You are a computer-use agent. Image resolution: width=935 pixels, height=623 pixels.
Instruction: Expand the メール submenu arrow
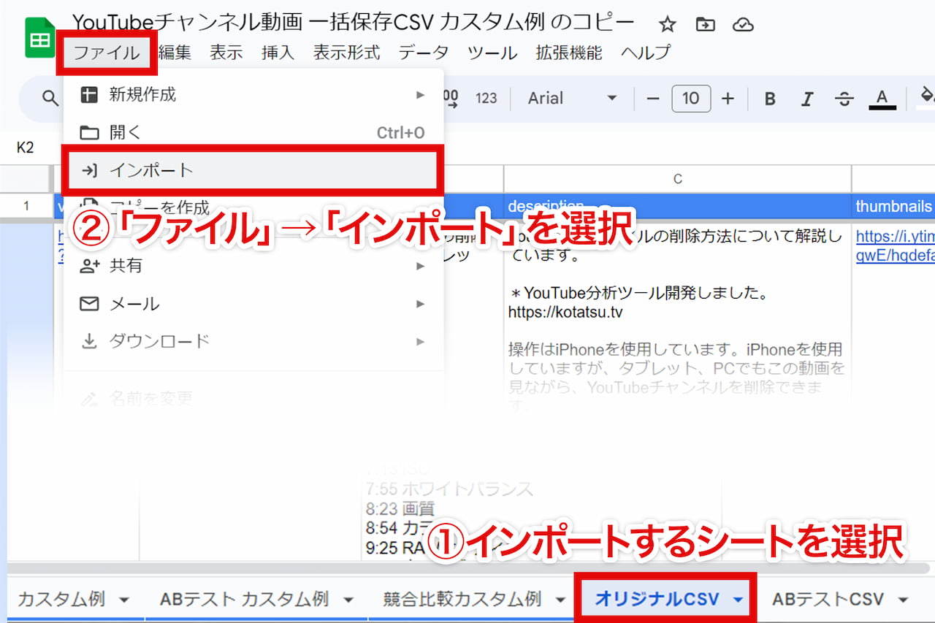pyautogui.click(x=420, y=304)
